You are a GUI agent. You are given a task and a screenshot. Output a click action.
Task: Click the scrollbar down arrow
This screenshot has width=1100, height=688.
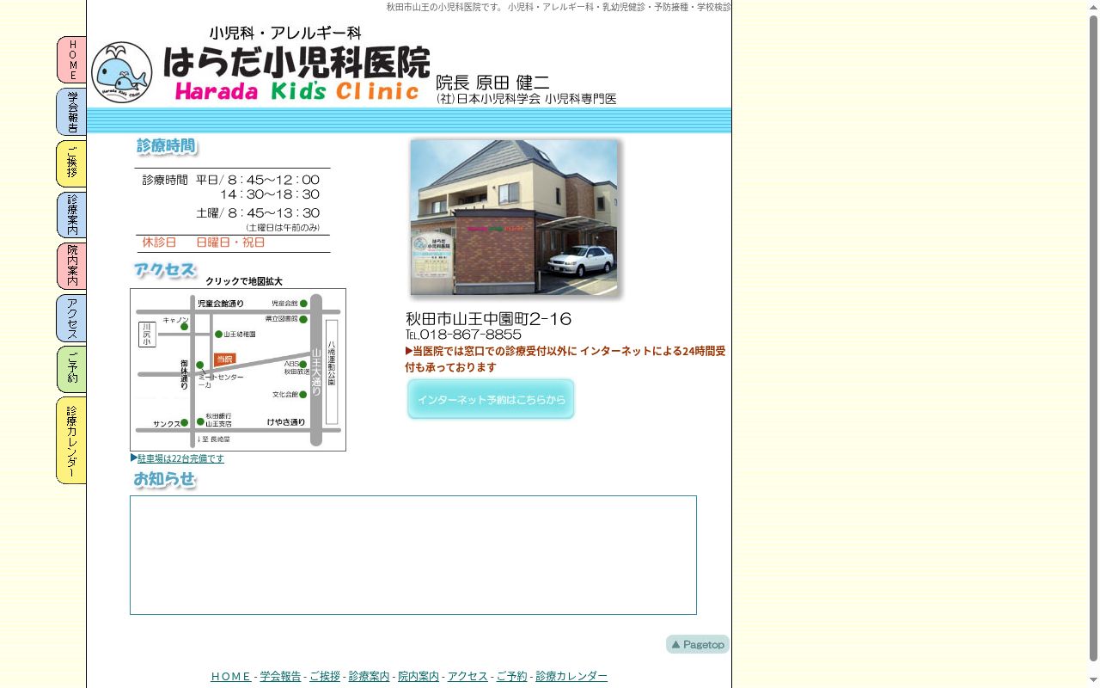coord(1093,681)
